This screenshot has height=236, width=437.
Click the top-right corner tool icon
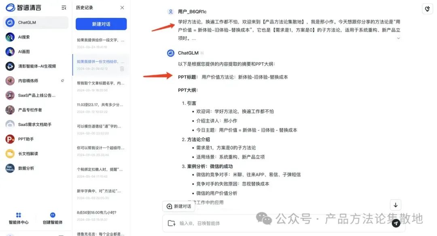point(428,9)
